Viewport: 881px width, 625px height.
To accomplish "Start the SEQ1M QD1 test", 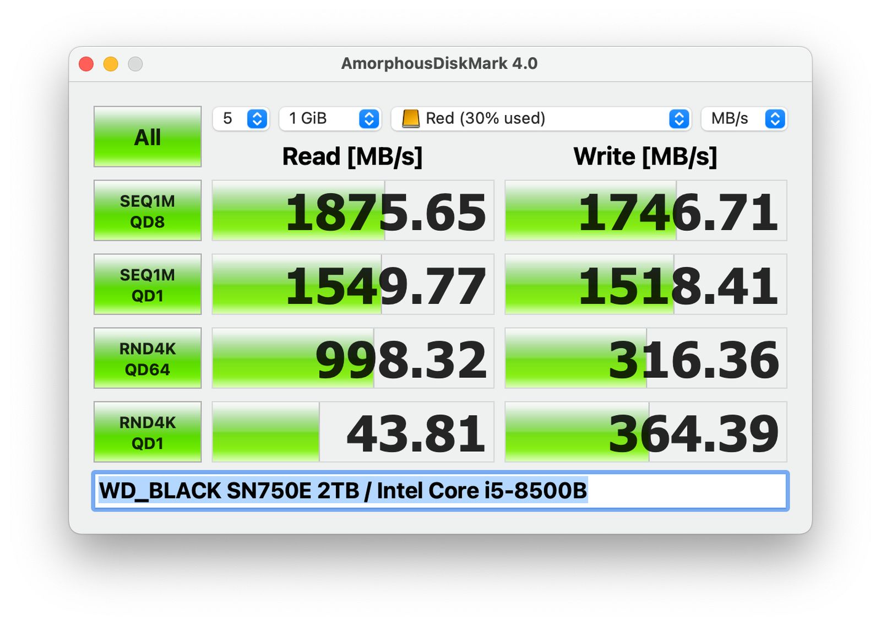I will pyautogui.click(x=148, y=284).
